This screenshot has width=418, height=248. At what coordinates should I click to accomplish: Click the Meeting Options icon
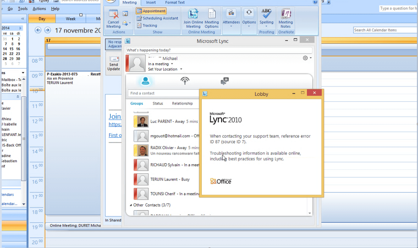pyautogui.click(x=212, y=18)
